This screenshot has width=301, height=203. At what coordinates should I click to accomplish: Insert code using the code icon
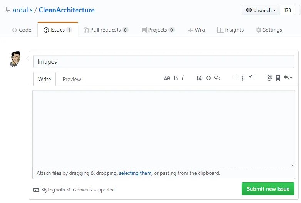[208, 78]
